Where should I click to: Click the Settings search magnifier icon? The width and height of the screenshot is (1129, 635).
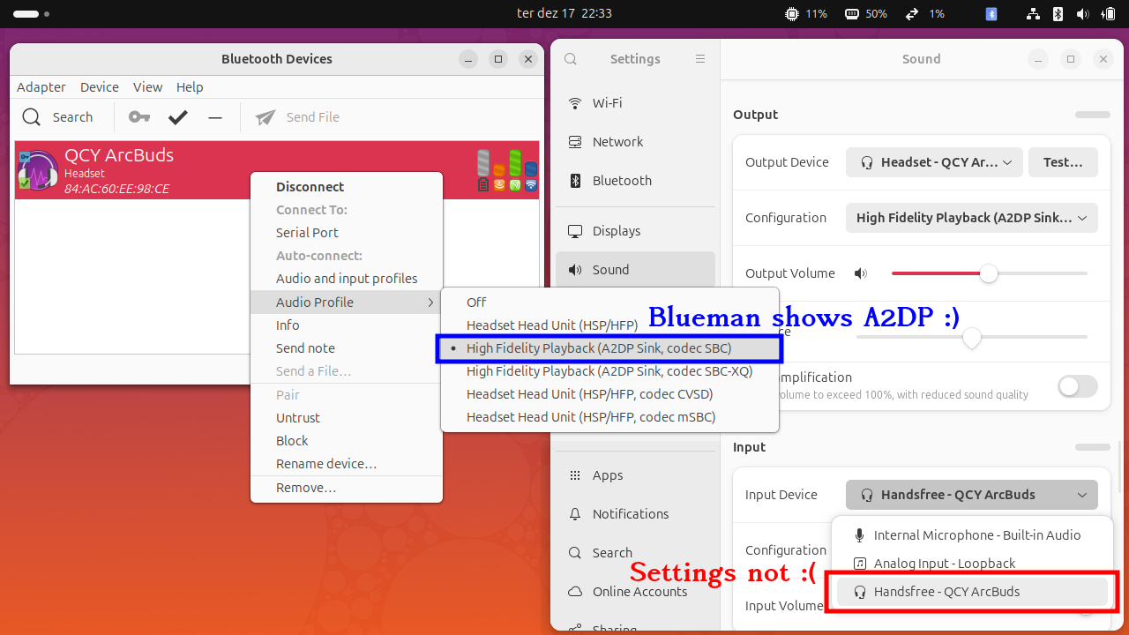571,59
